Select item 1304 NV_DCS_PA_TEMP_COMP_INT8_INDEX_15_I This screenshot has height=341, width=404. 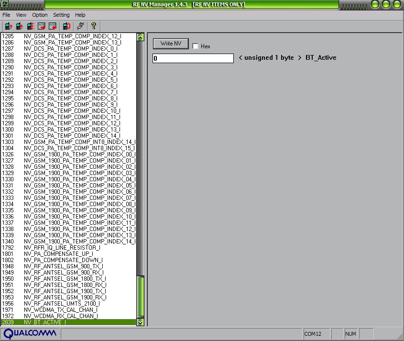pyautogui.click(x=68, y=148)
